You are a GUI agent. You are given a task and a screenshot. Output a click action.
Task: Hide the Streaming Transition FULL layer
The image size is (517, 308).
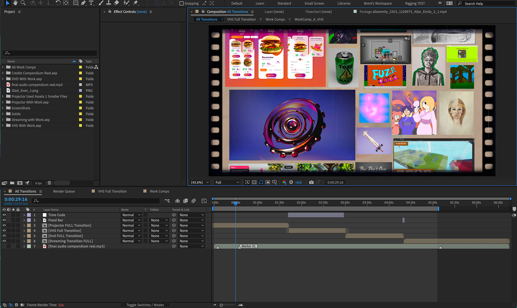pos(4,241)
